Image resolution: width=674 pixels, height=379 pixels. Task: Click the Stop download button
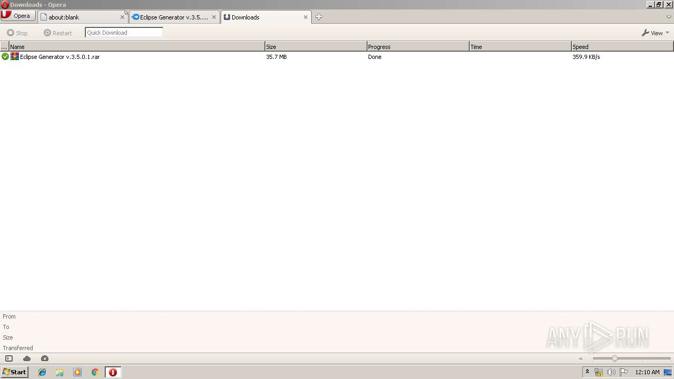[17, 33]
